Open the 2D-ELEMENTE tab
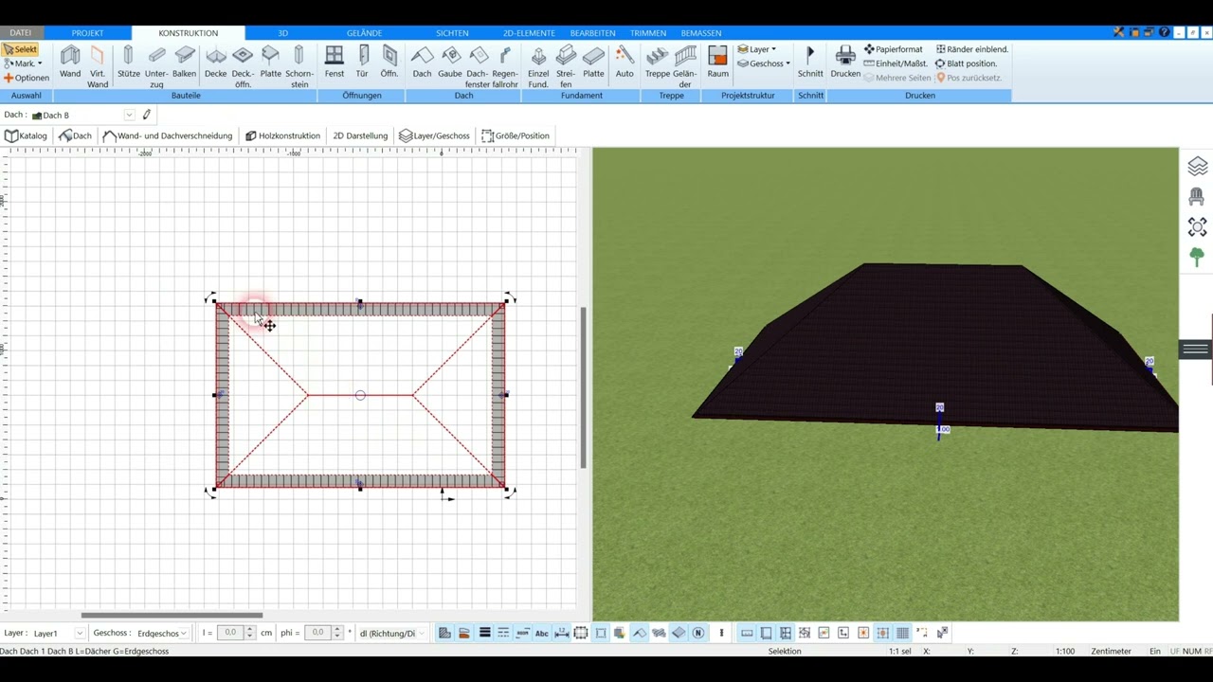The width and height of the screenshot is (1213, 682). pos(529,33)
